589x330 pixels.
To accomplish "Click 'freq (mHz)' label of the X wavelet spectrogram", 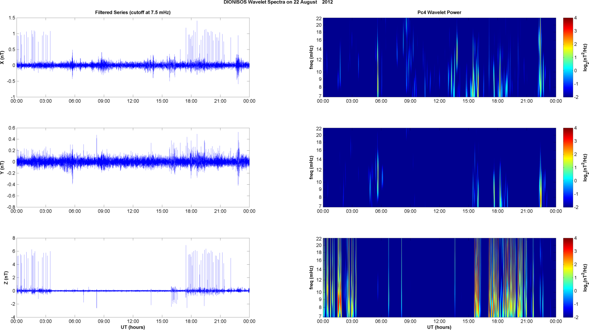I will [311, 58].
